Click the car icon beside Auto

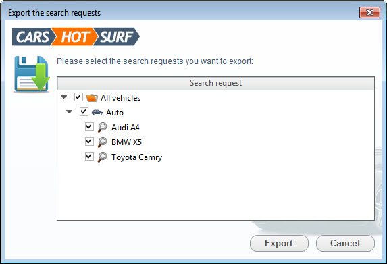[x=97, y=113]
